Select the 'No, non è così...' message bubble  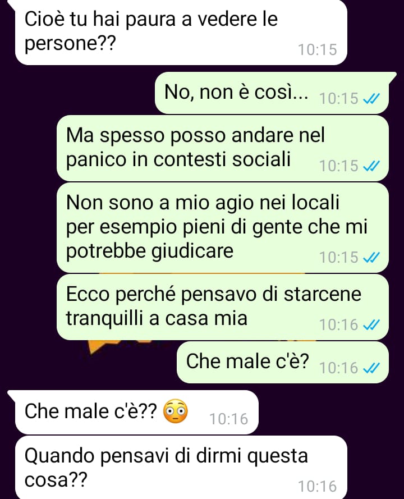tap(272, 93)
